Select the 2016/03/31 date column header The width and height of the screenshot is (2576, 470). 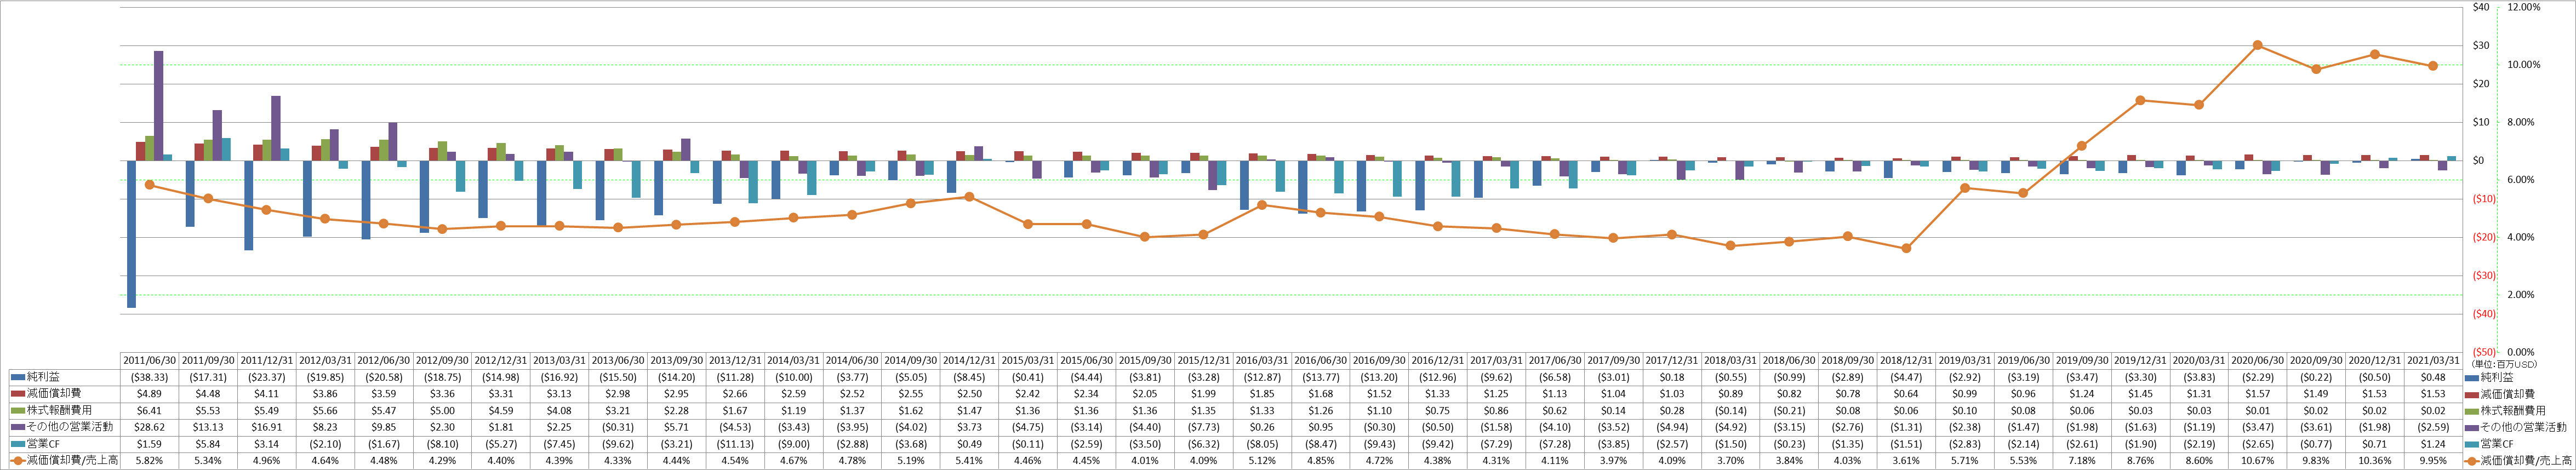click(x=1262, y=360)
